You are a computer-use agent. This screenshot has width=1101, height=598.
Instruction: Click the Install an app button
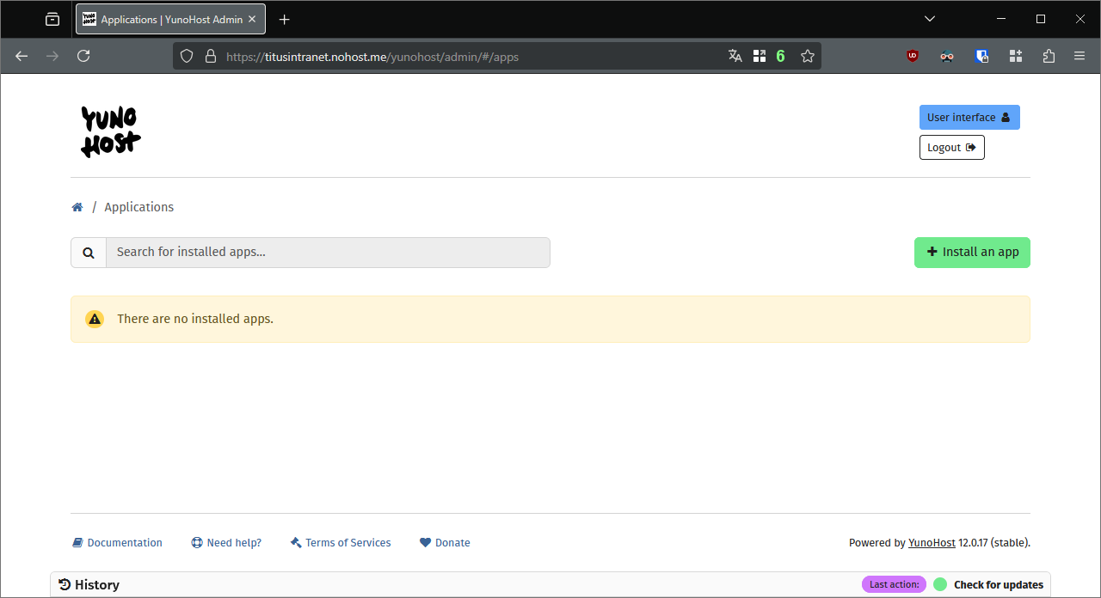[971, 253]
